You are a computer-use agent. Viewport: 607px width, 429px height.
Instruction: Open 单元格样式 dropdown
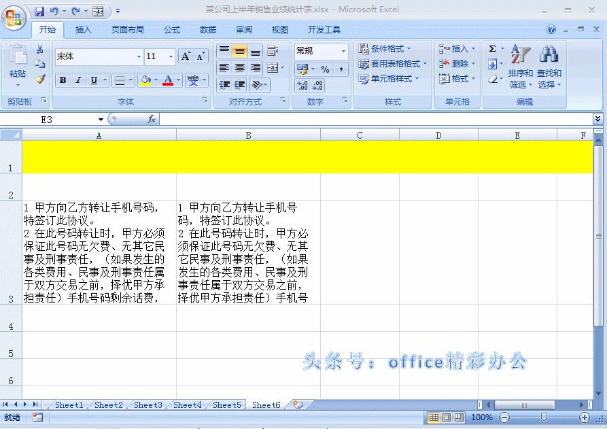[x=389, y=79]
